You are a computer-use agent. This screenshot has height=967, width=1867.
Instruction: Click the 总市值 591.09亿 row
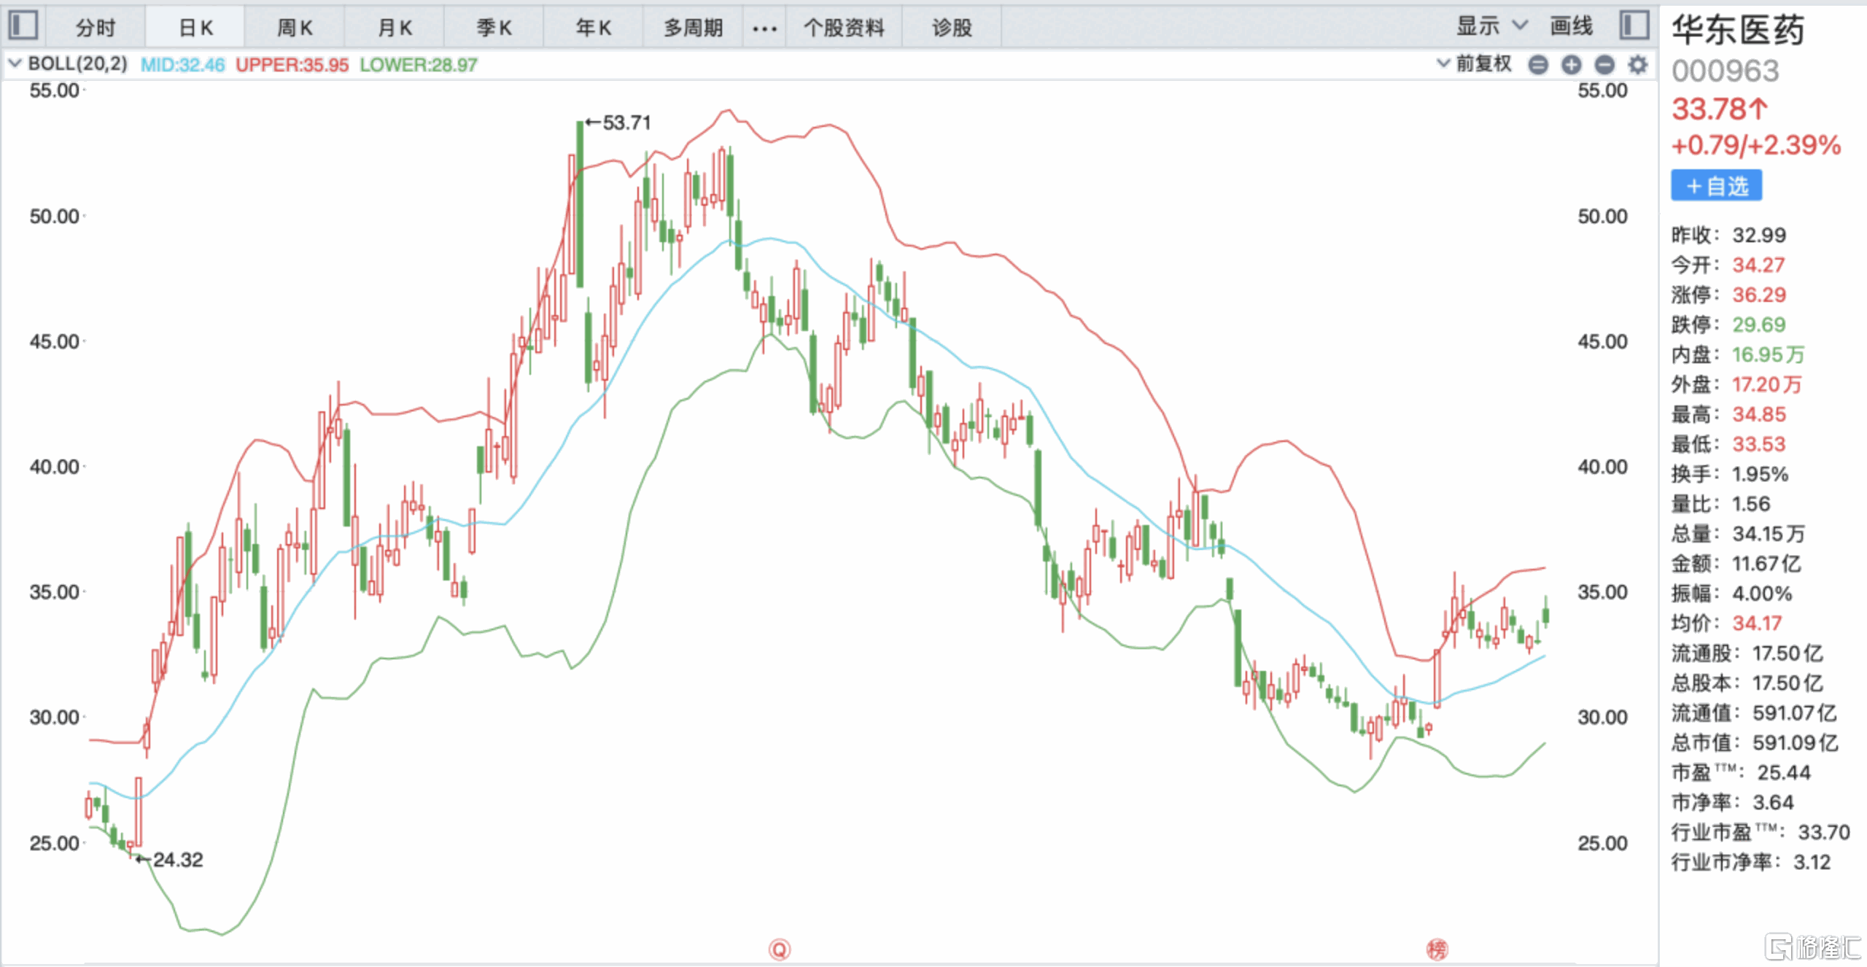tap(1755, 743)
